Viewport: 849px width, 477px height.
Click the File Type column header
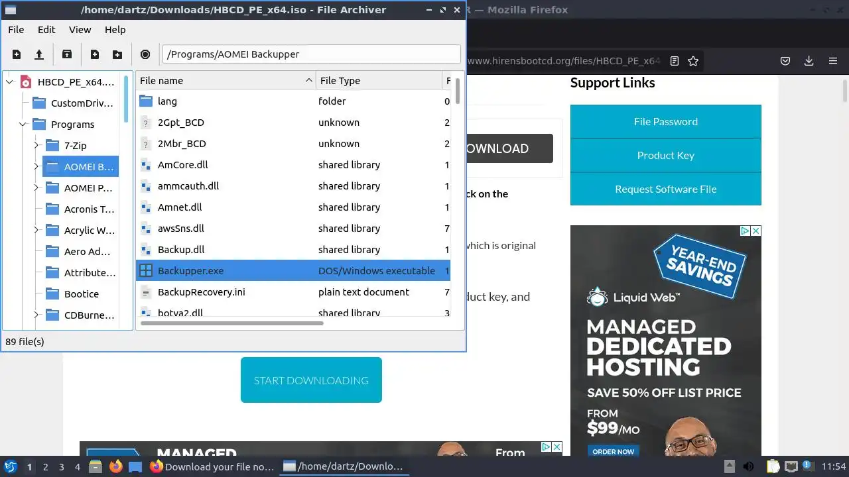pos(378,81)
